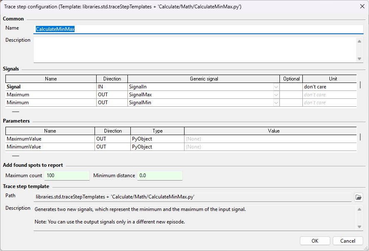Close the Trace step configuration dialog
Viewport: 369px width, 251px height.
pyautogui.click(x=362, y=6)
